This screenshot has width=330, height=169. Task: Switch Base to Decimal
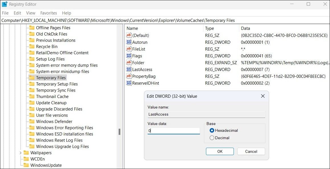click(x=212, y=137)
